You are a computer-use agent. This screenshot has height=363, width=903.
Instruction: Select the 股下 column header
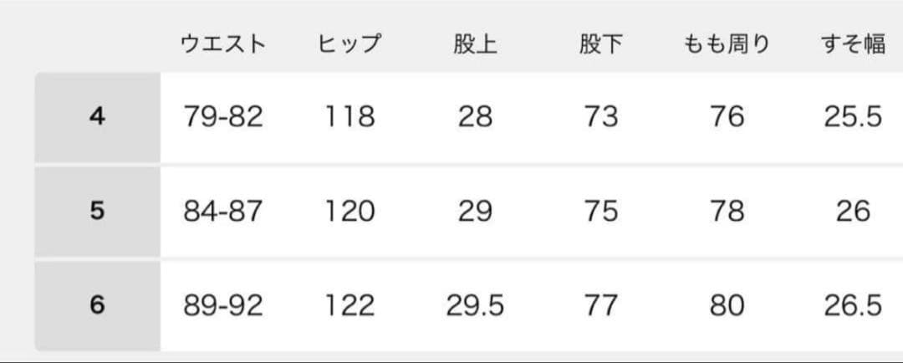click(x=600, y=44)
